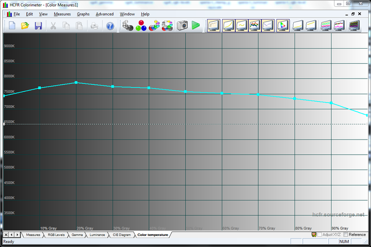
Task: Switch to the Gamma tab
Action: pyautogui.click(x=77, y=235)
